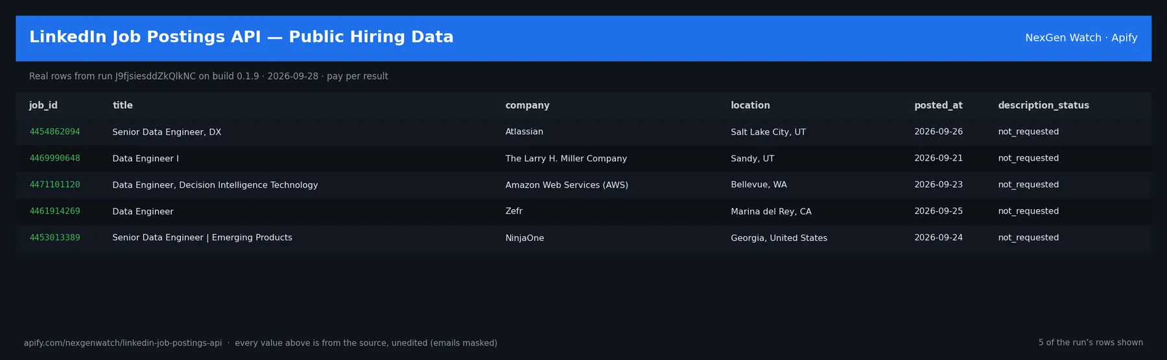Click posted date 2026-09-23
1167x360 pixels.
coord(938,185)
